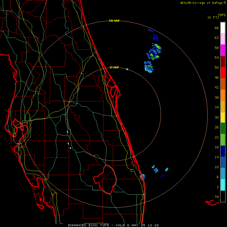Click the legend value 30
Viewport: 227px width, 227px height.
217,117
